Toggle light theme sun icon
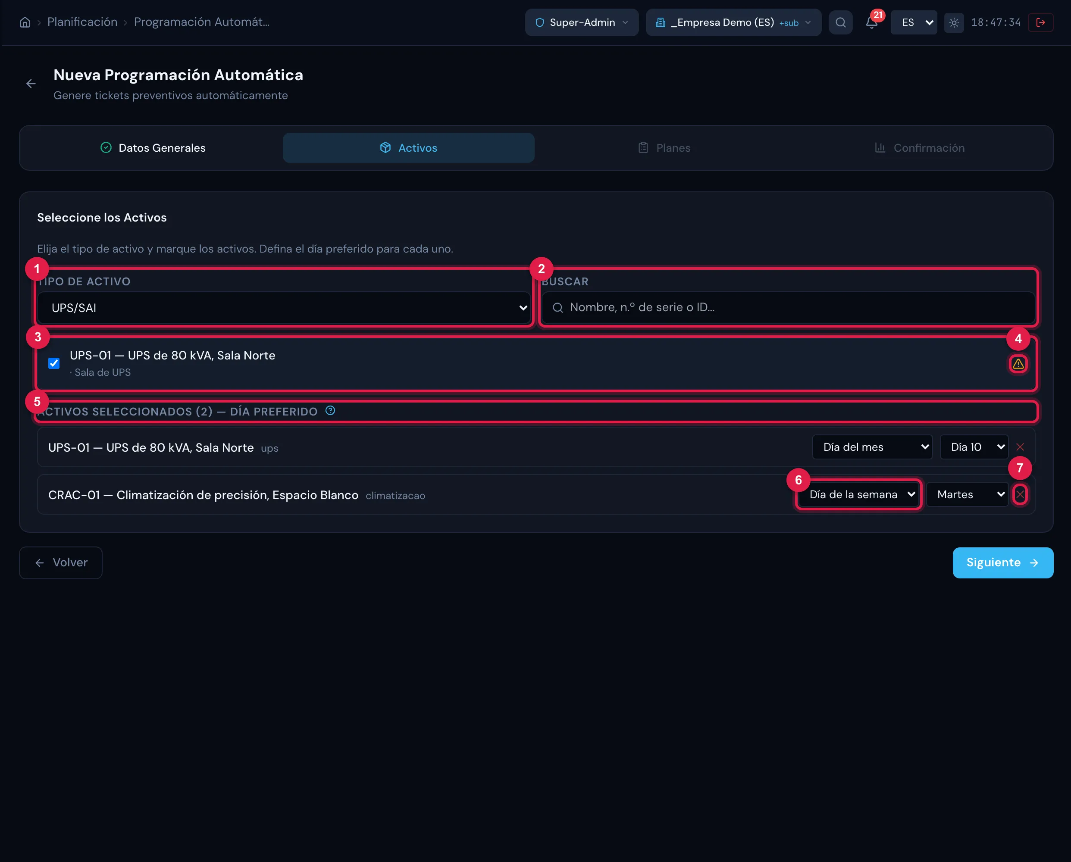The width and height of the screenshot is (1071, 862). 954,22
